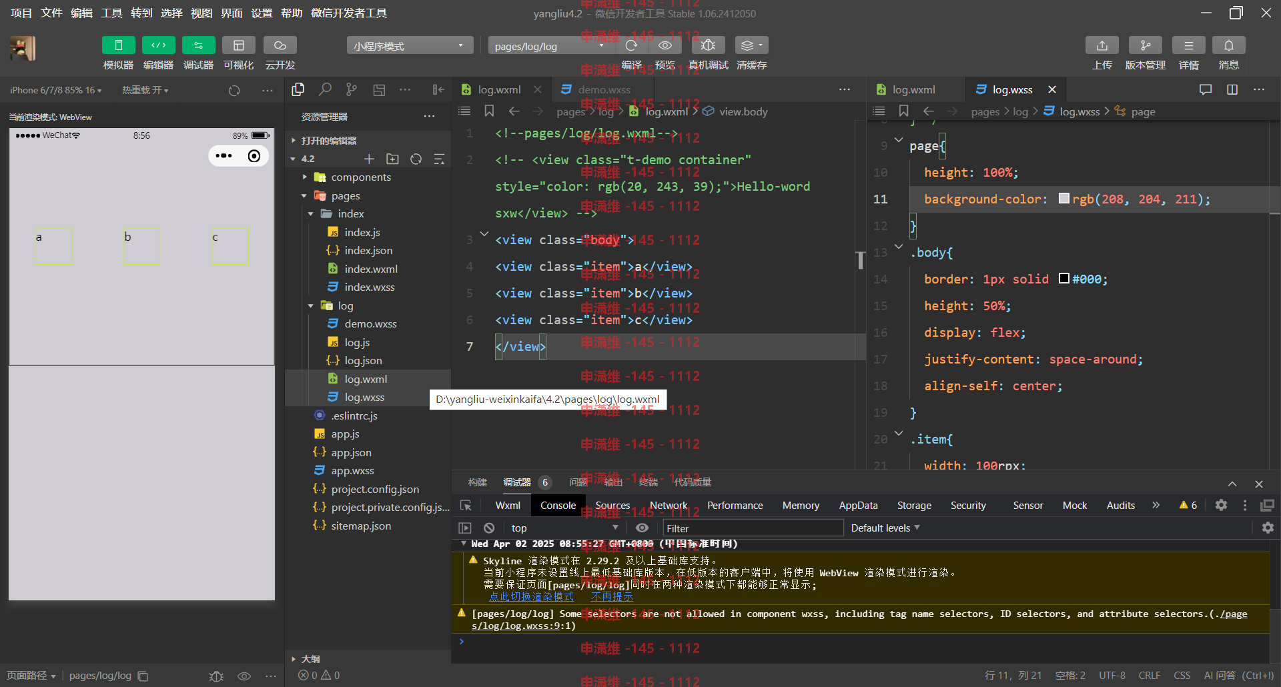Open the 小程序模式 mode dropdown

[410, 45]
